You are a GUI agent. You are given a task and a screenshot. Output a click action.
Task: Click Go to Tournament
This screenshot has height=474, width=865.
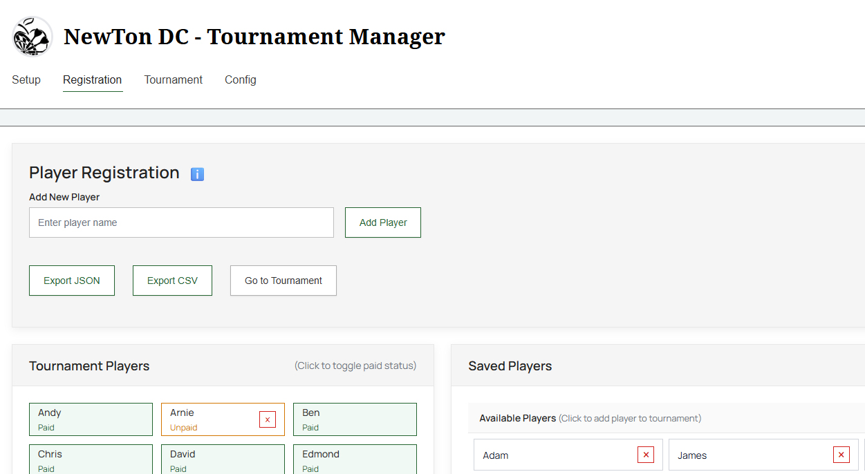(x=283, y=280)
